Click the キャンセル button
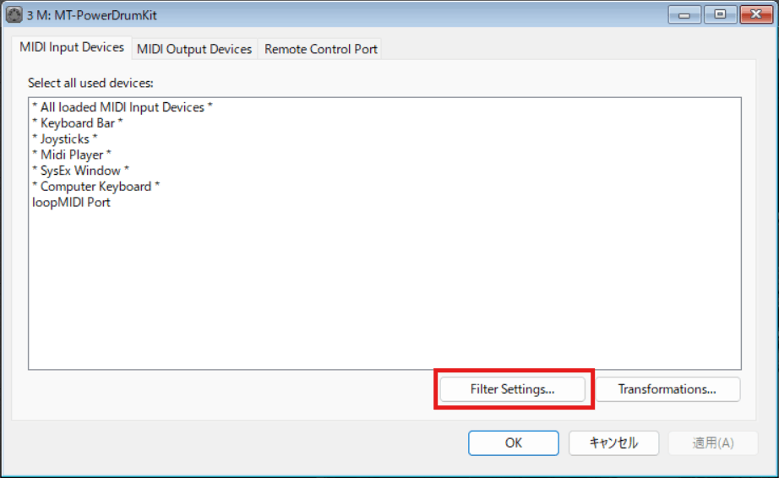Screen dimensions: 779x478 tap(613, 443)
